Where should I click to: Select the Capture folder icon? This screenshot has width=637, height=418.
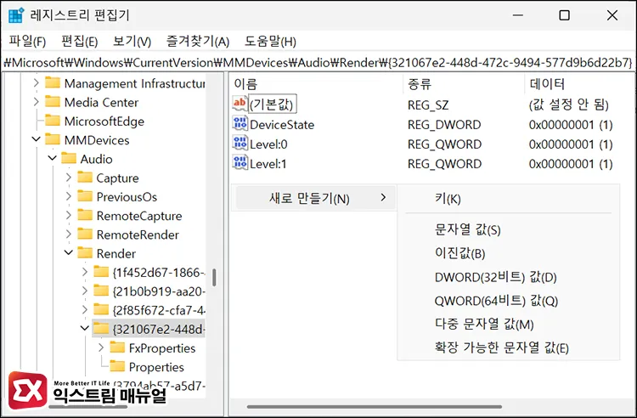point(85,178)
